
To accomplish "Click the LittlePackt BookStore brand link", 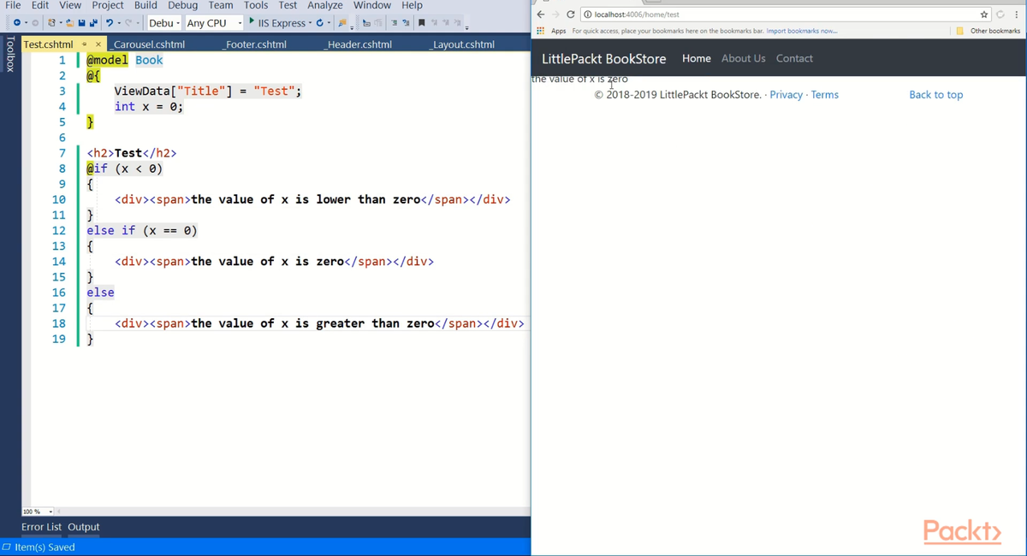I will tap(604, 59).
